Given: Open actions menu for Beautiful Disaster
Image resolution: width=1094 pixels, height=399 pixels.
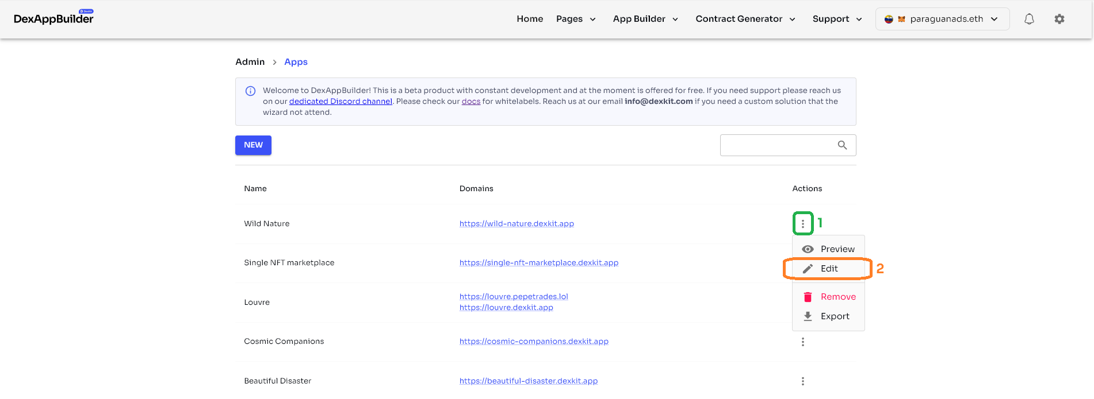Looking at the screenshot, I should (803, 381).
